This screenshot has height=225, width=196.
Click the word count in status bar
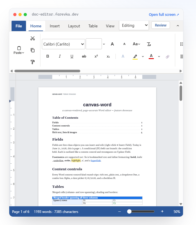click(x=56, y=212)
